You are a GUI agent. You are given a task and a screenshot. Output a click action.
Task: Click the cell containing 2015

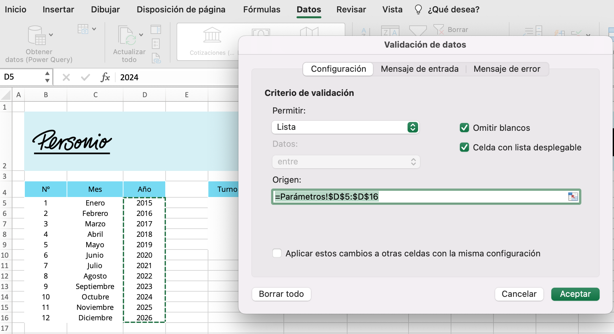pyautogui.click(x=144, y=203)
